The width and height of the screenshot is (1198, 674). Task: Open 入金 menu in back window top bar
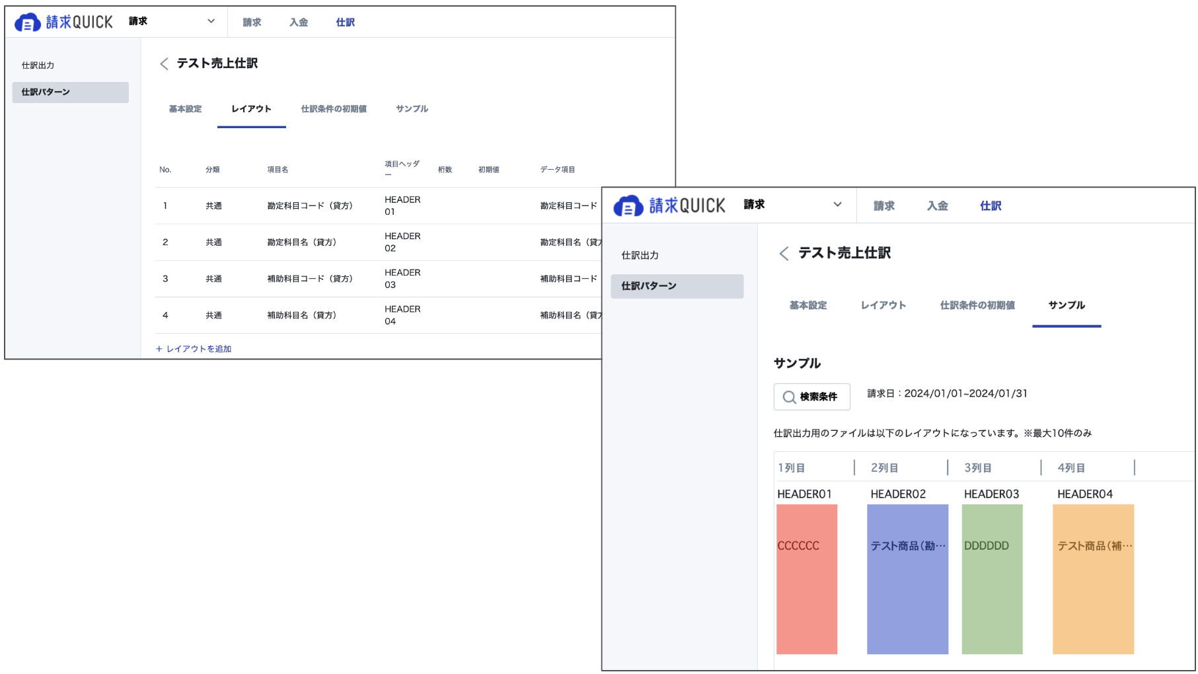click(299, 22)
